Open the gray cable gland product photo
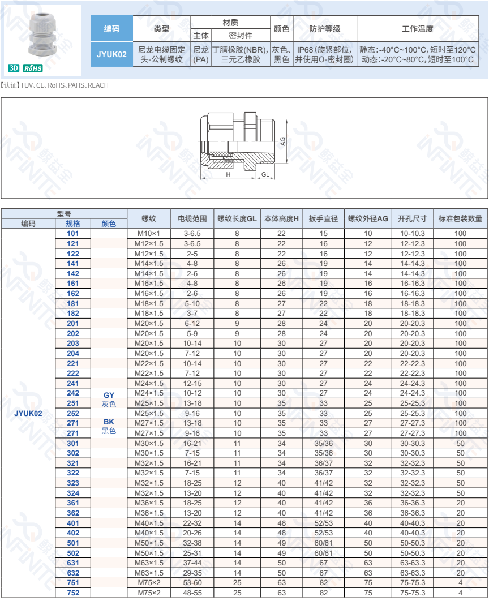The width and height of the screenshot is (489, 601). click(x=42, y=35)
